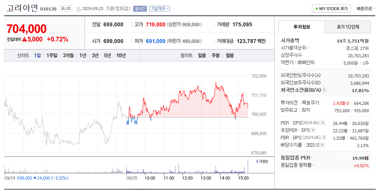
Task: Open help icon next to EPS(2024.06)
Action: click(323, 123)
